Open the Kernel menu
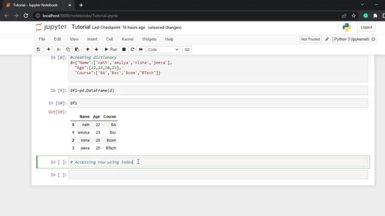 point(128,39)
